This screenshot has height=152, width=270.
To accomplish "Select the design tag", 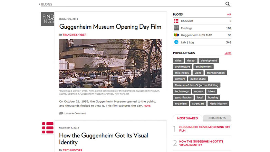I will click(x=191, y=60).
